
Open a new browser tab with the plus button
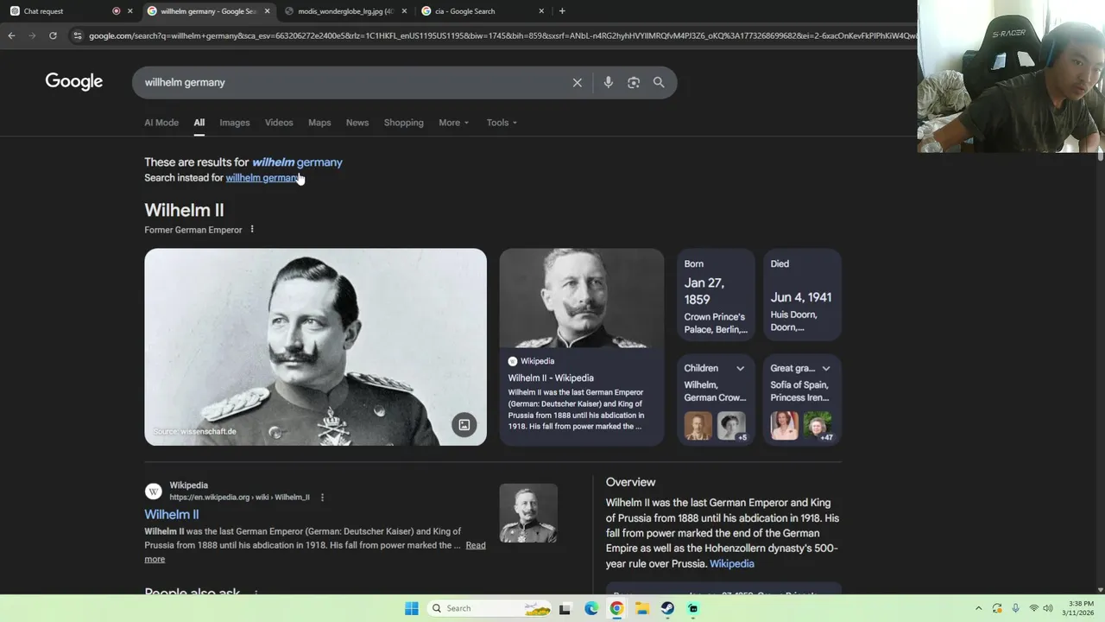[562, 11]
